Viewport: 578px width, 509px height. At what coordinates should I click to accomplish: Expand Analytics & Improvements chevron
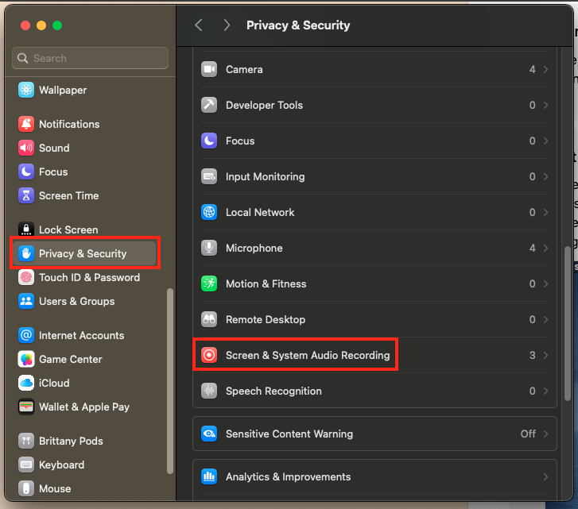coord(545,476)
